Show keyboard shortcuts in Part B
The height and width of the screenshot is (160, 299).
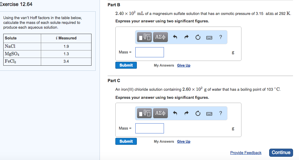click(209, 37)
